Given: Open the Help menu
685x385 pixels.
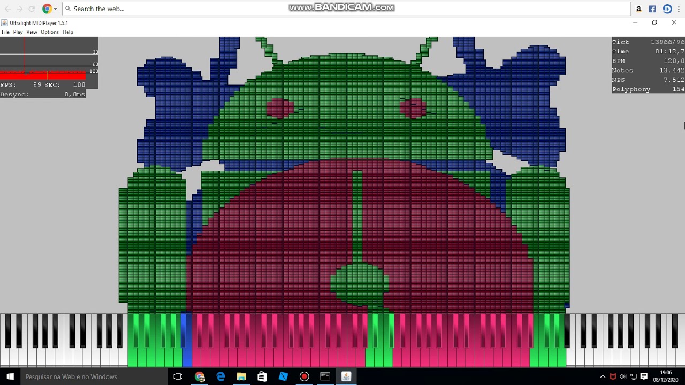Looking at the screenshot, I should pyautogui.click(x=67, y=32).
